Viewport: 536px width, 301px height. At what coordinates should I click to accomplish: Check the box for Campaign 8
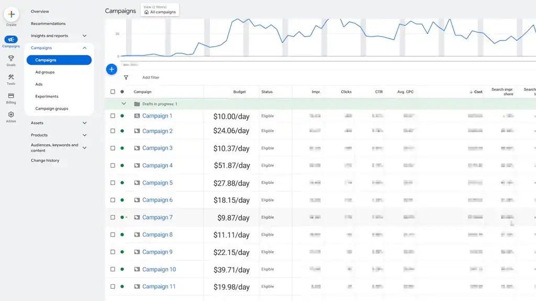click(x=113, y=235)
